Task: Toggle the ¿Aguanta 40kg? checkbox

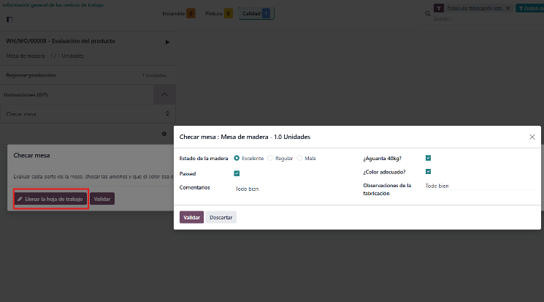Action: click(428, 158)
